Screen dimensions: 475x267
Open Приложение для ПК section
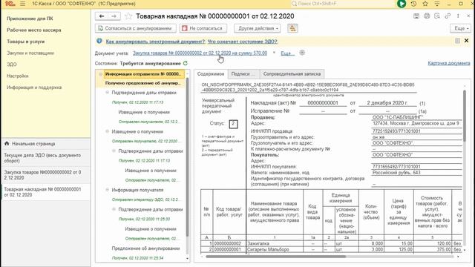(x=30, y=19)
